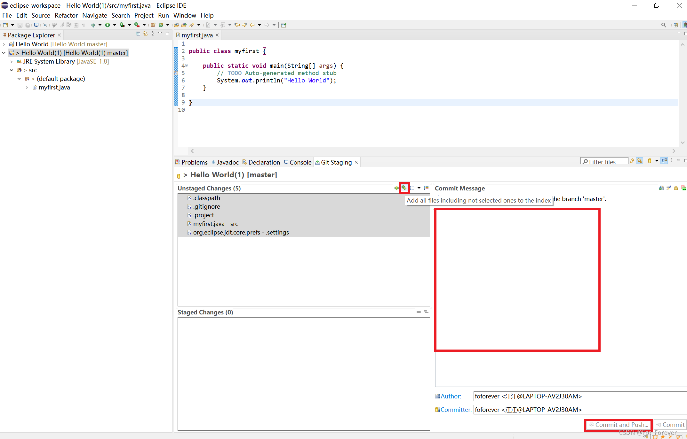
Task: Click the New Java Class toolbar icon
Action: pyautogui.click(x=161, y=25)
